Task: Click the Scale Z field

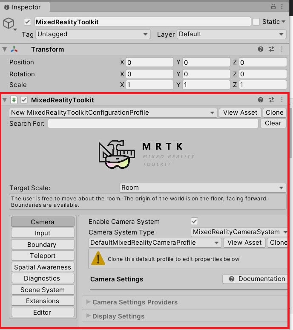Action: pos(263,84)
